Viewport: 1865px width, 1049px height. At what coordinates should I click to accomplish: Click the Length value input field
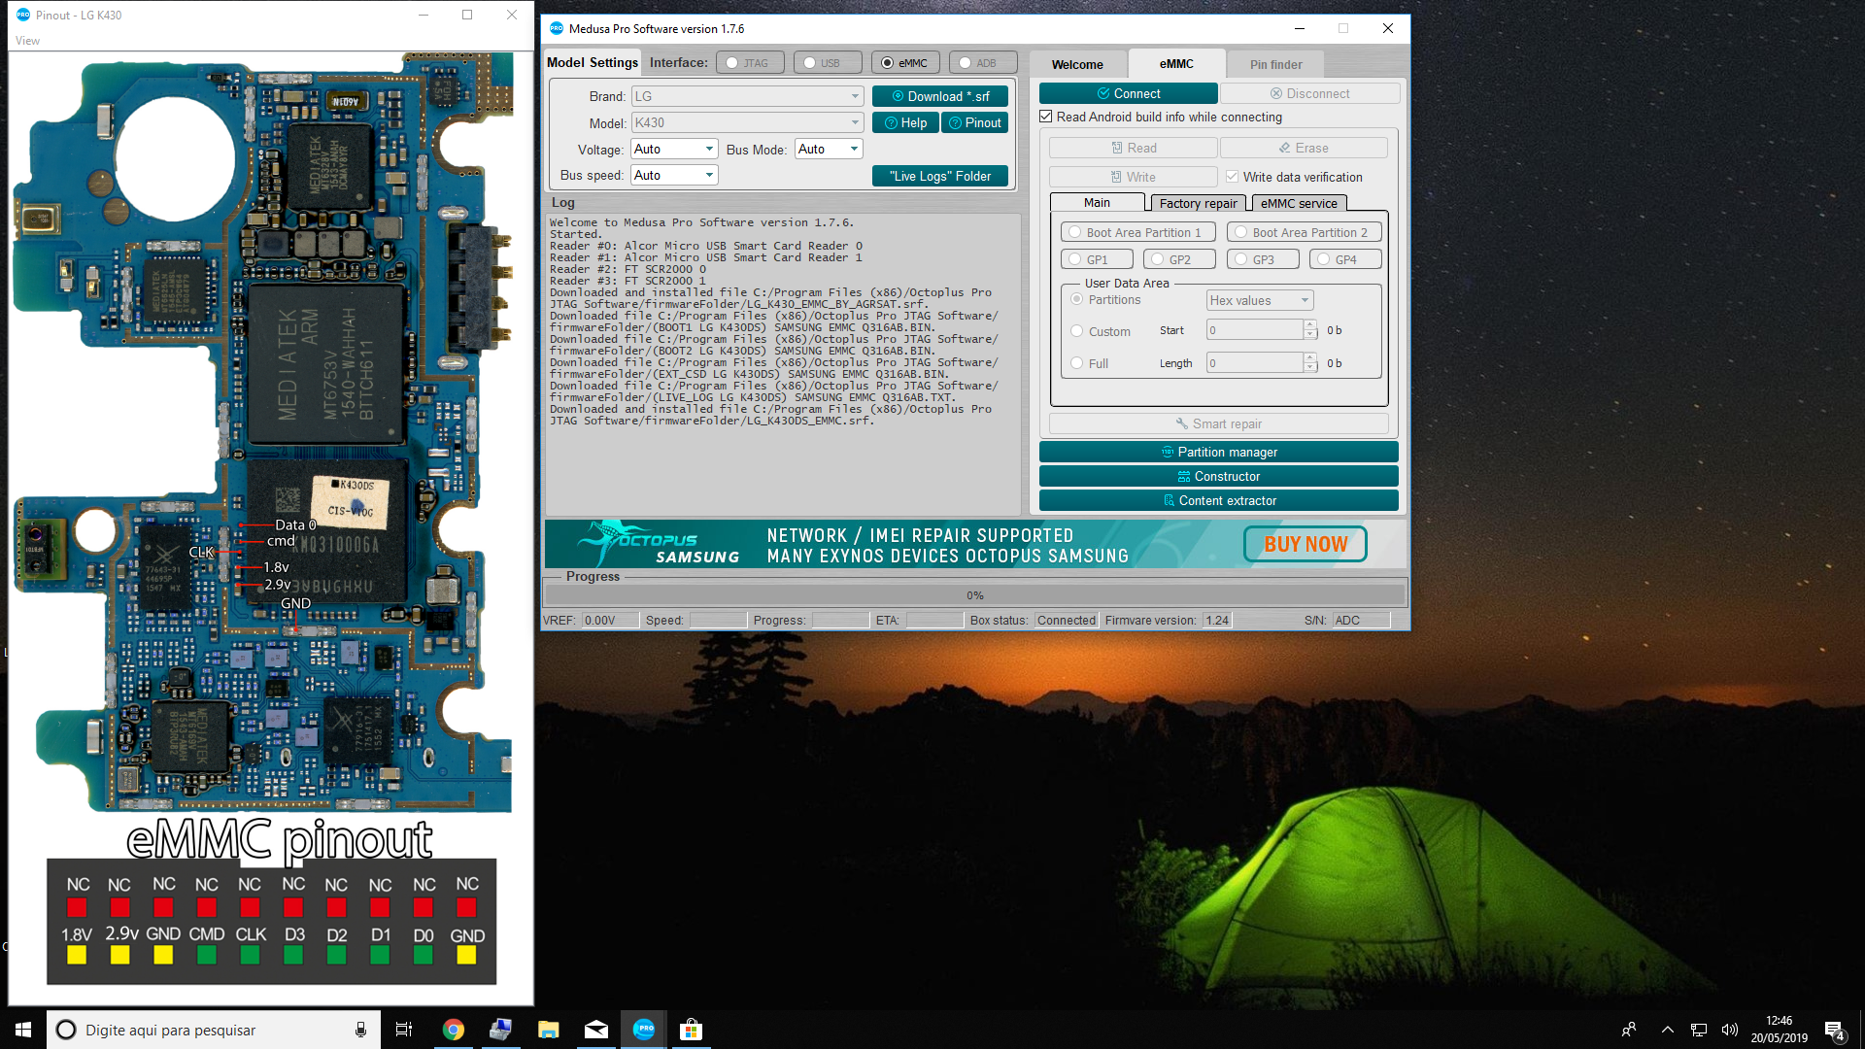coord(1254,363)
